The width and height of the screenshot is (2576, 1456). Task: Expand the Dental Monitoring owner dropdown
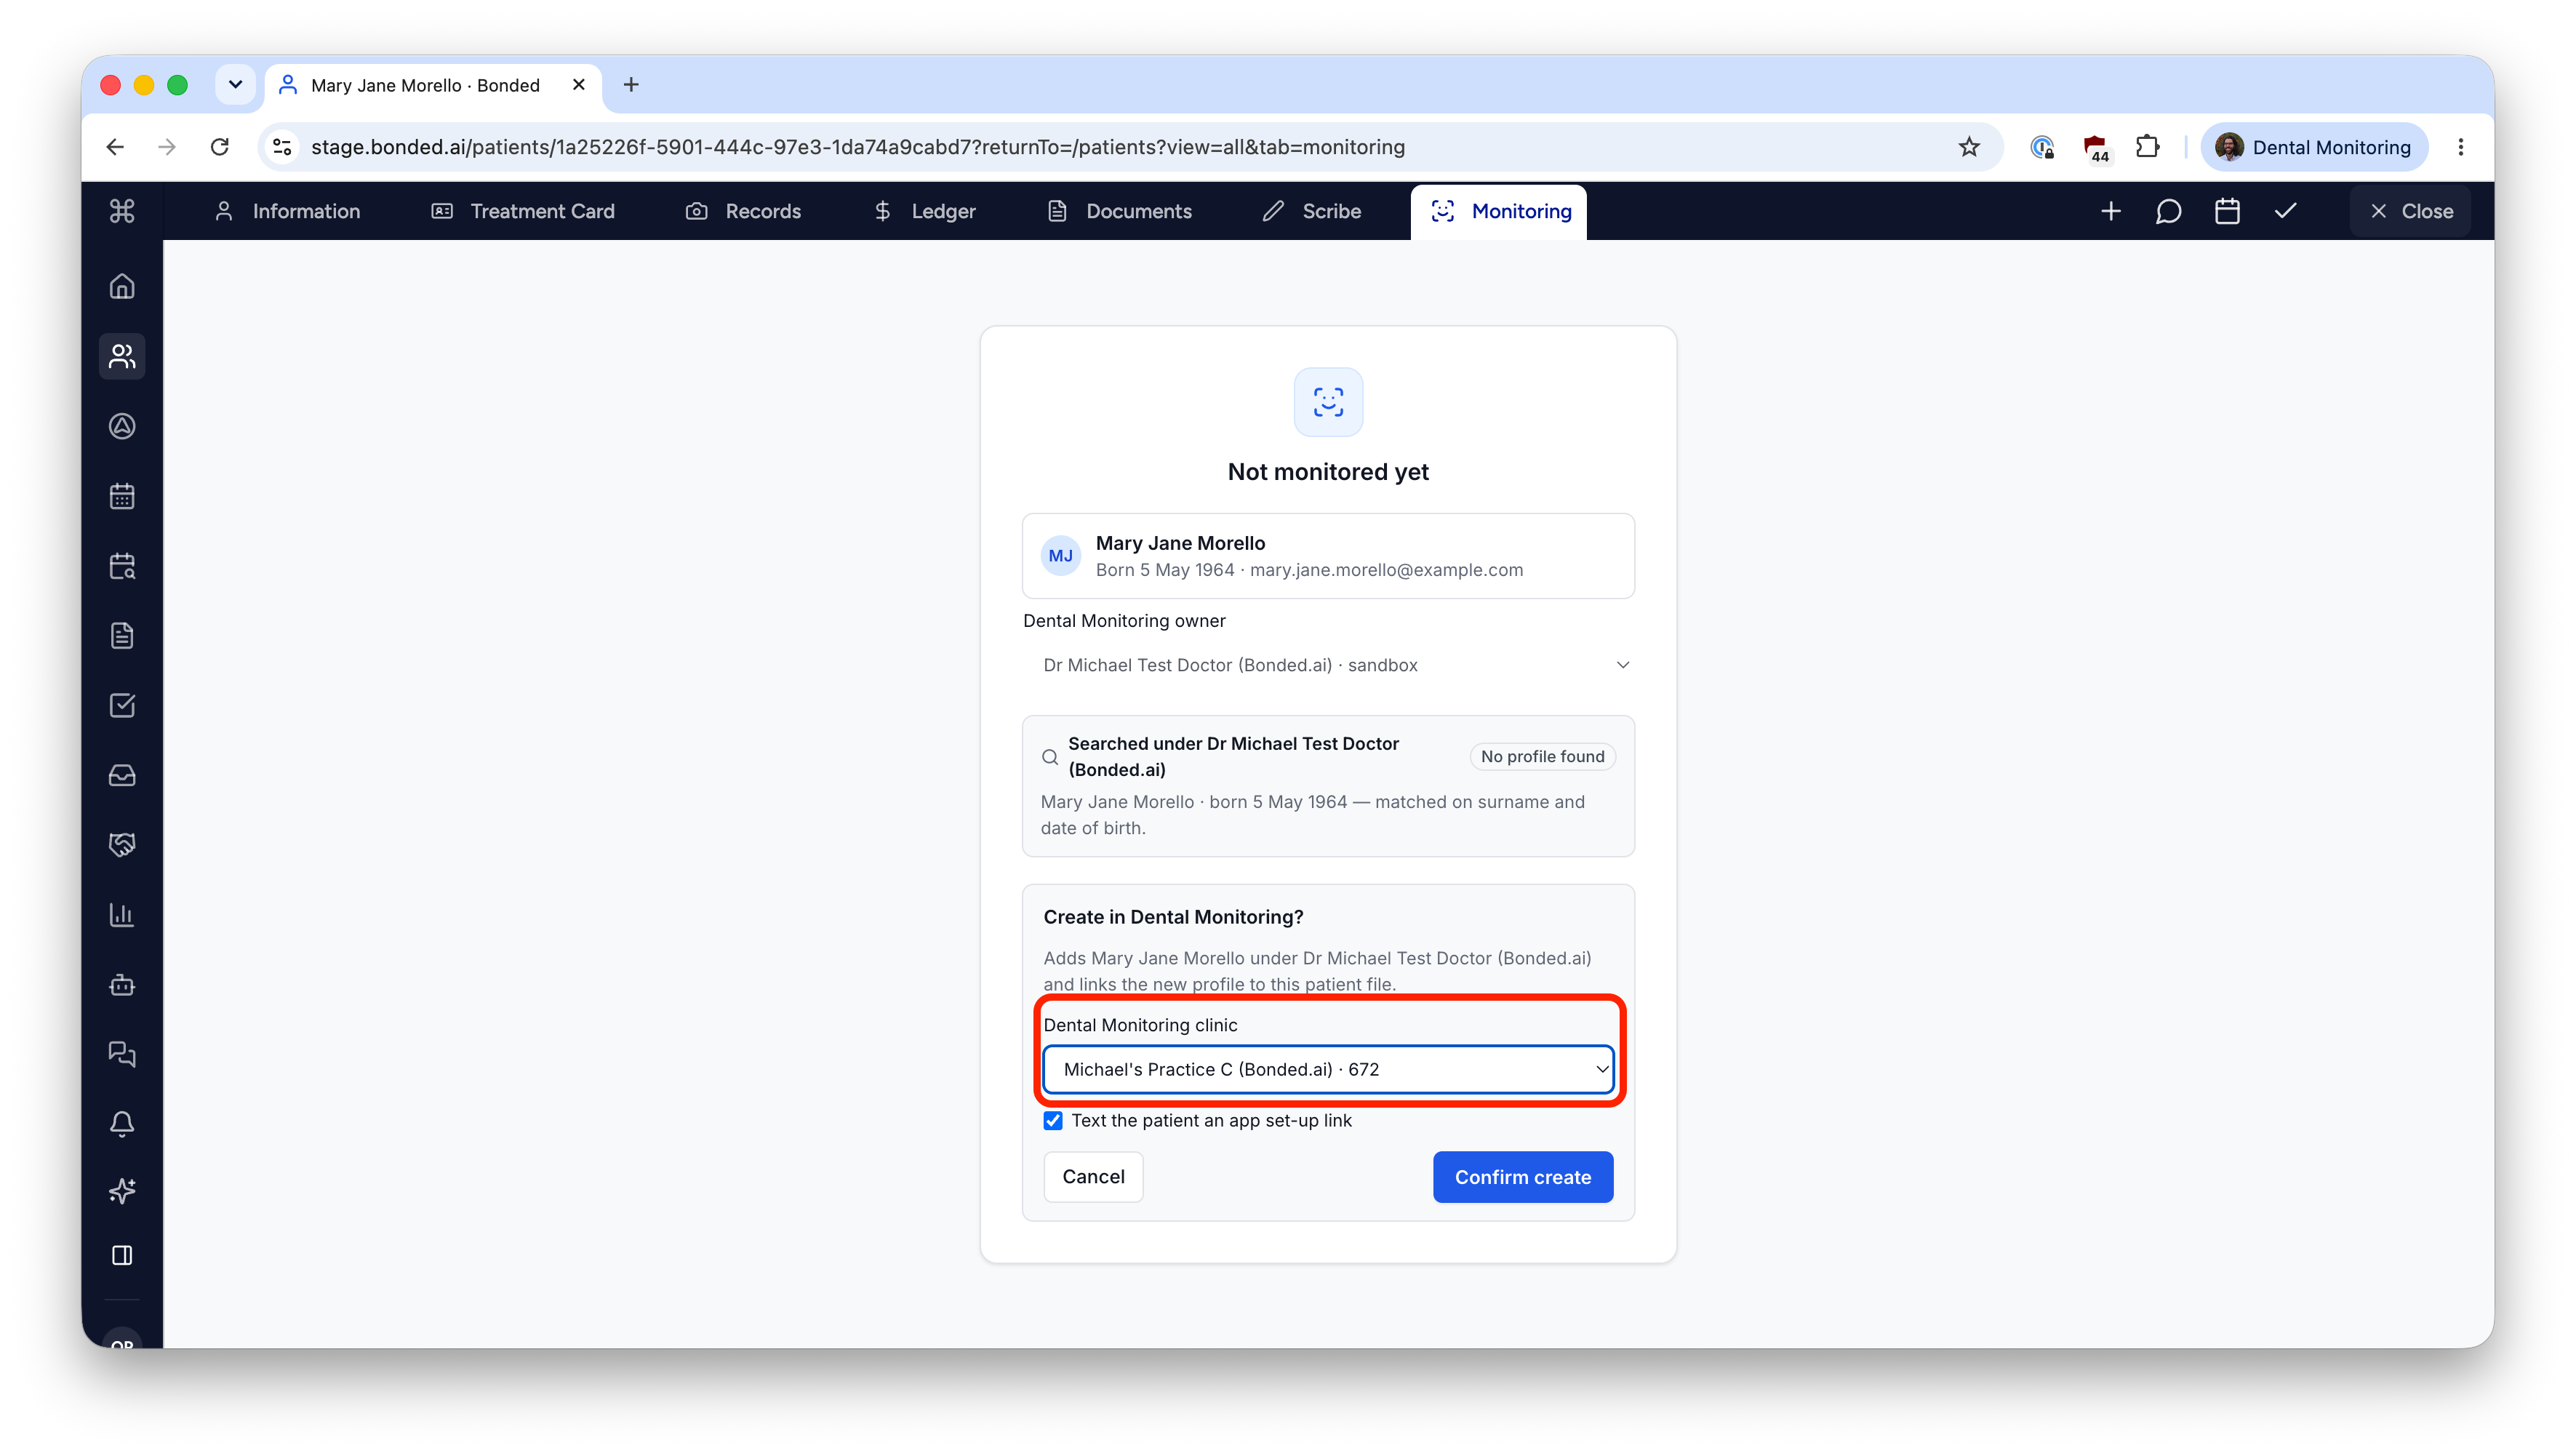click(x=1328, y=665)
